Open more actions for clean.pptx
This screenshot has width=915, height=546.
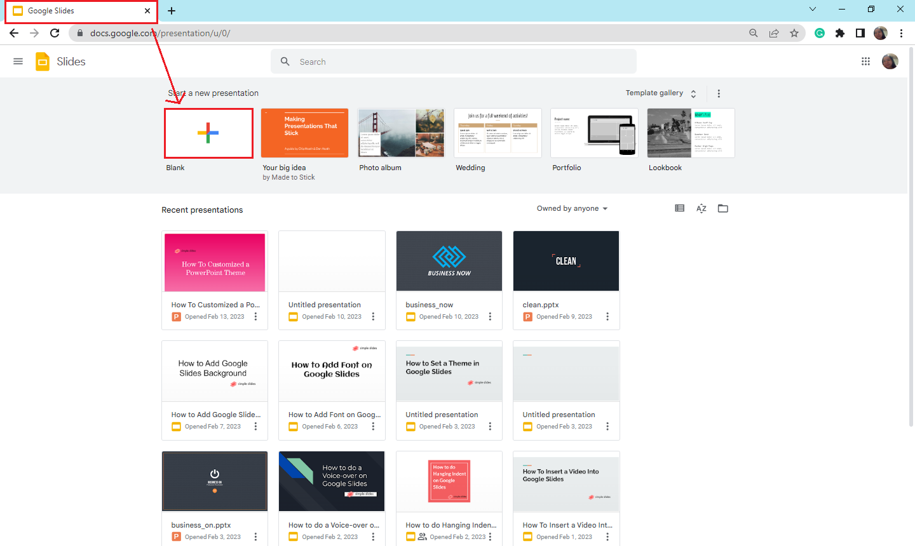point(607,316)
